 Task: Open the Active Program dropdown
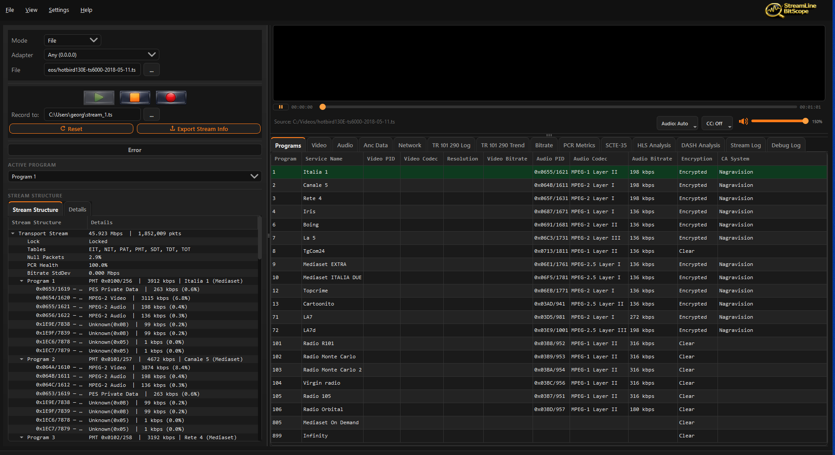[x=135, y=176]
